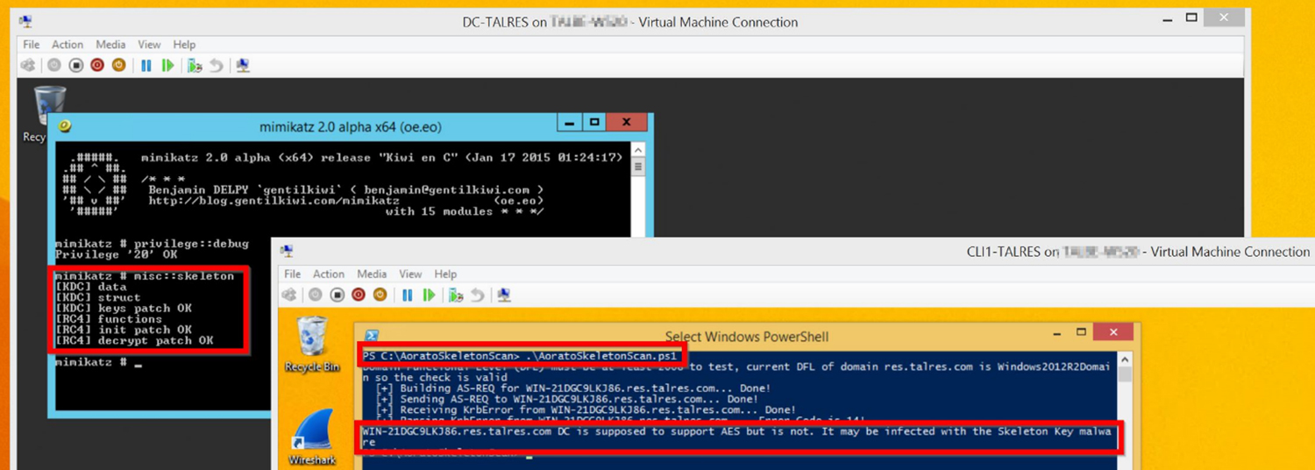The image size is (1315, 470).
Task: Select the Recycle Bin on the CLI1-TALRES desktop
Action: coord(311,345)
